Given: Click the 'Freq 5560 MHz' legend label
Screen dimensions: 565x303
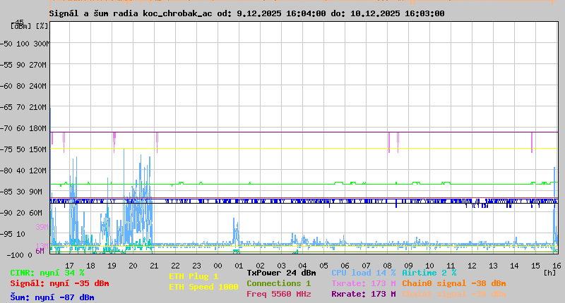Looking at the screenshot, I should tap(279, 294).
